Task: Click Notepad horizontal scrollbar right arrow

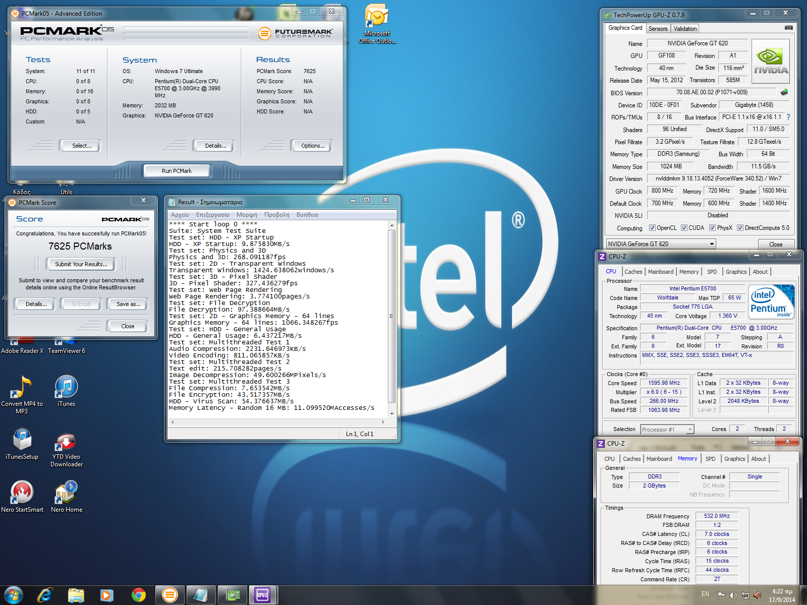Action: [x=383, y=422]
